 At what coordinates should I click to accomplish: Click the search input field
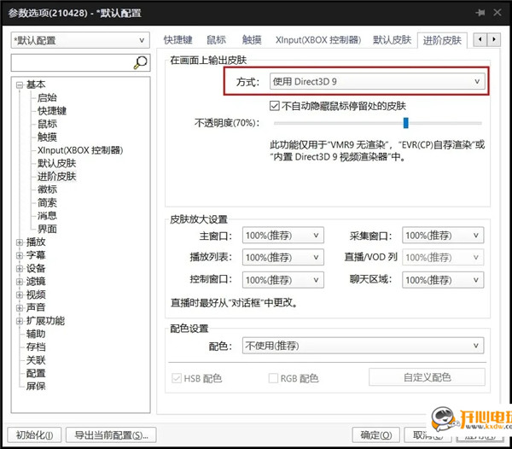(71, 62)
